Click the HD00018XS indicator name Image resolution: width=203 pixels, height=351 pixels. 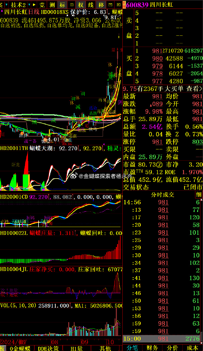[x=55, y=12]
